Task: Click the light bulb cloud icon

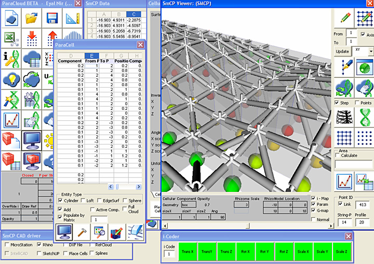Action: [11, 78]
